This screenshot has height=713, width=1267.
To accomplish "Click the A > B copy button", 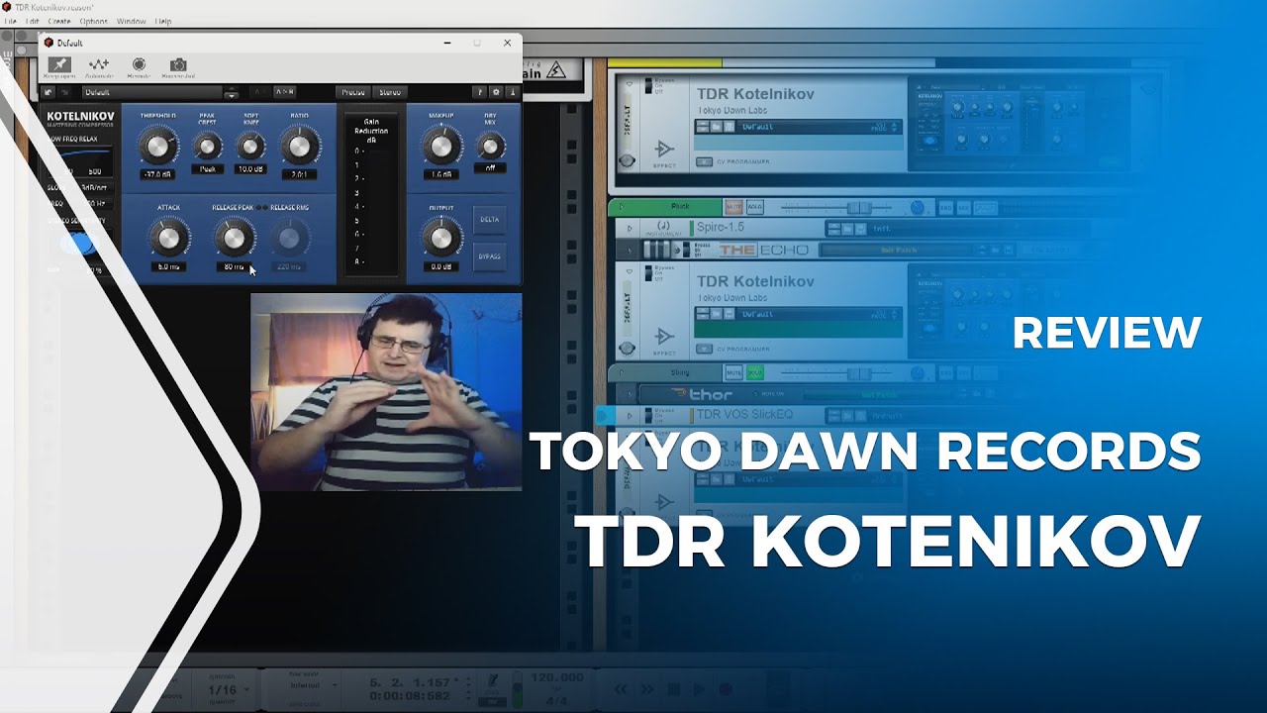I will coord(284,92).
